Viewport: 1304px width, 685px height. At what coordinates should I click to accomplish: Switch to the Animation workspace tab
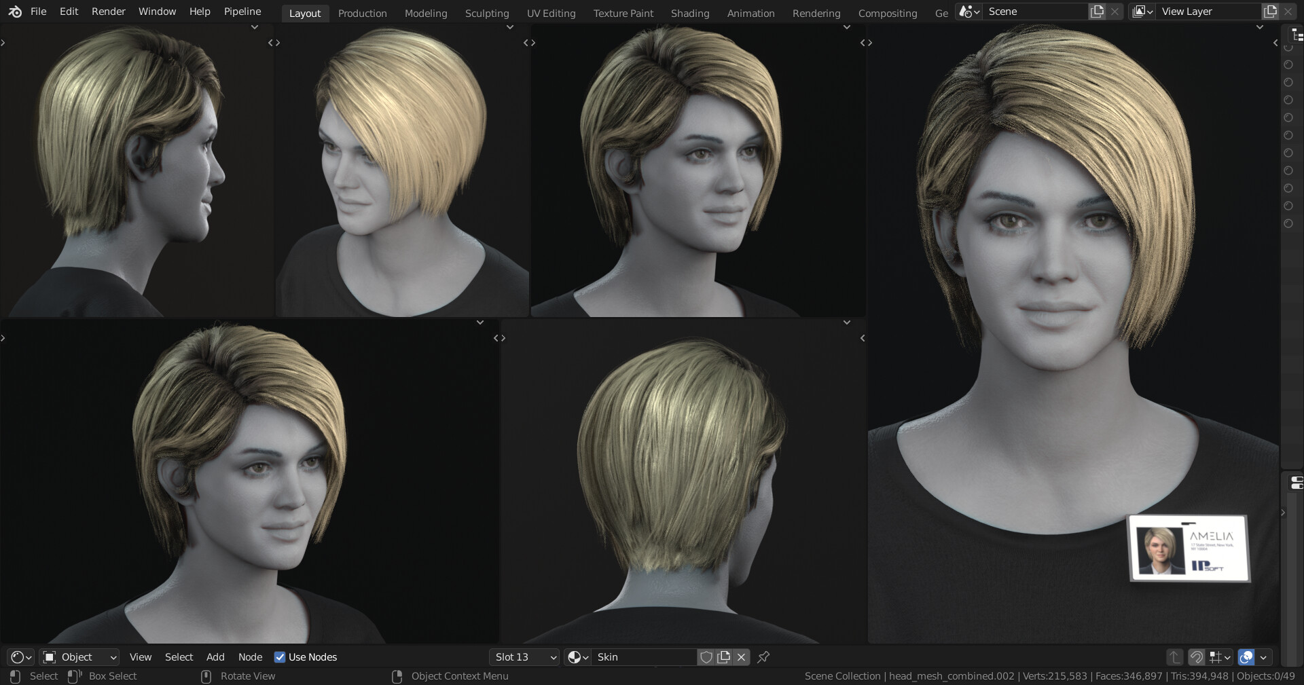(750, 13)
